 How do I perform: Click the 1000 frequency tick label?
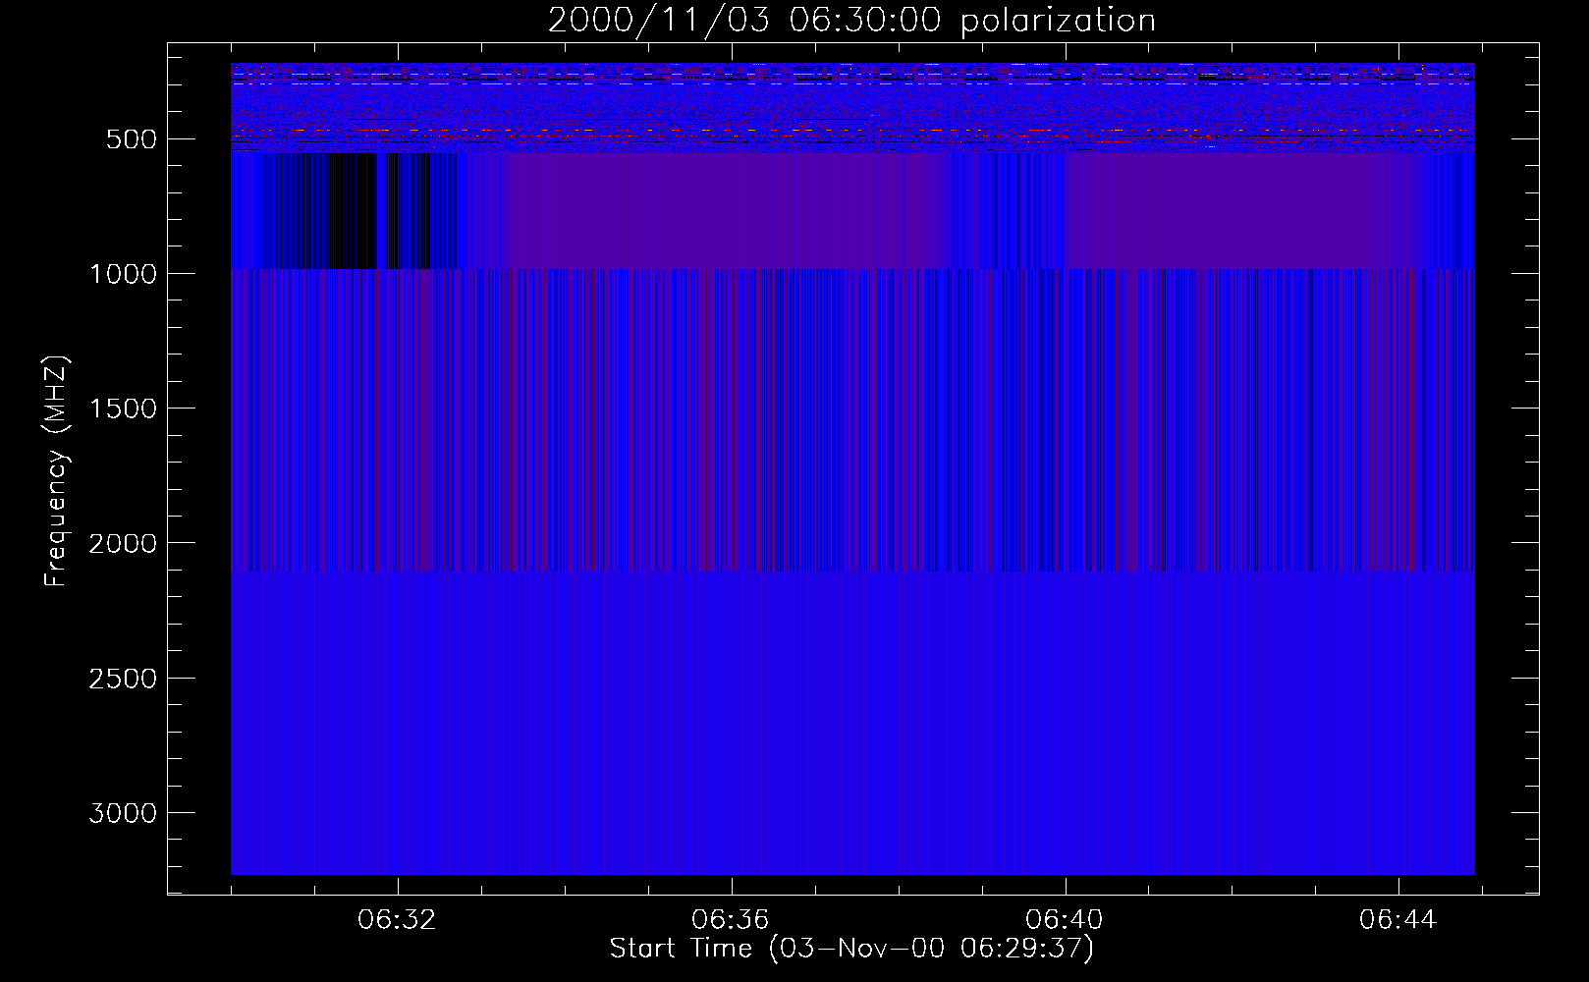click(x=123, y=274)
